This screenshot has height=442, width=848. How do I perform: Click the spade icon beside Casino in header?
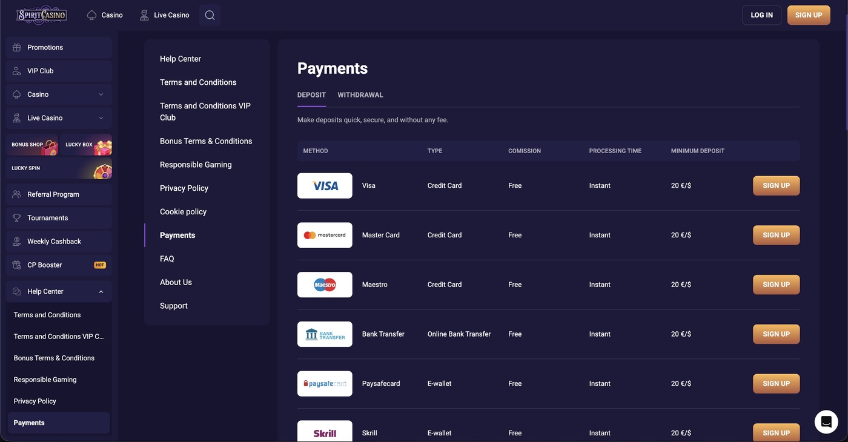[x=91, y=15]
